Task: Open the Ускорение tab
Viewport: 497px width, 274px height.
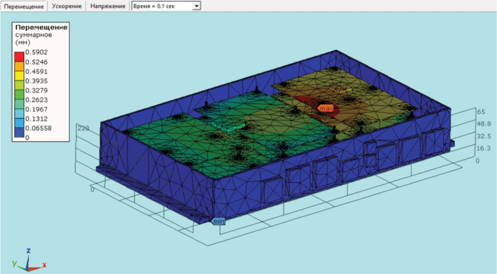Action: click(67, 6)
